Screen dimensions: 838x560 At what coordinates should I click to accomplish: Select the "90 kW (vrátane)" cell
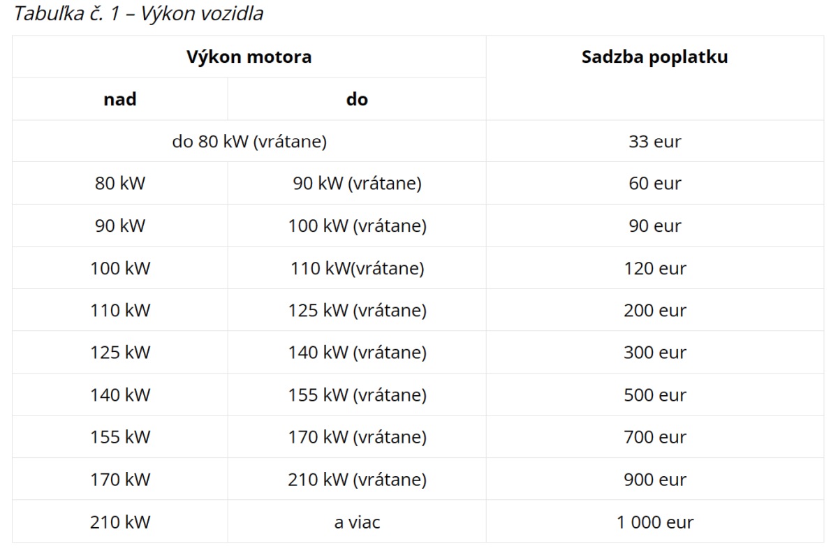tap(357, 184)
